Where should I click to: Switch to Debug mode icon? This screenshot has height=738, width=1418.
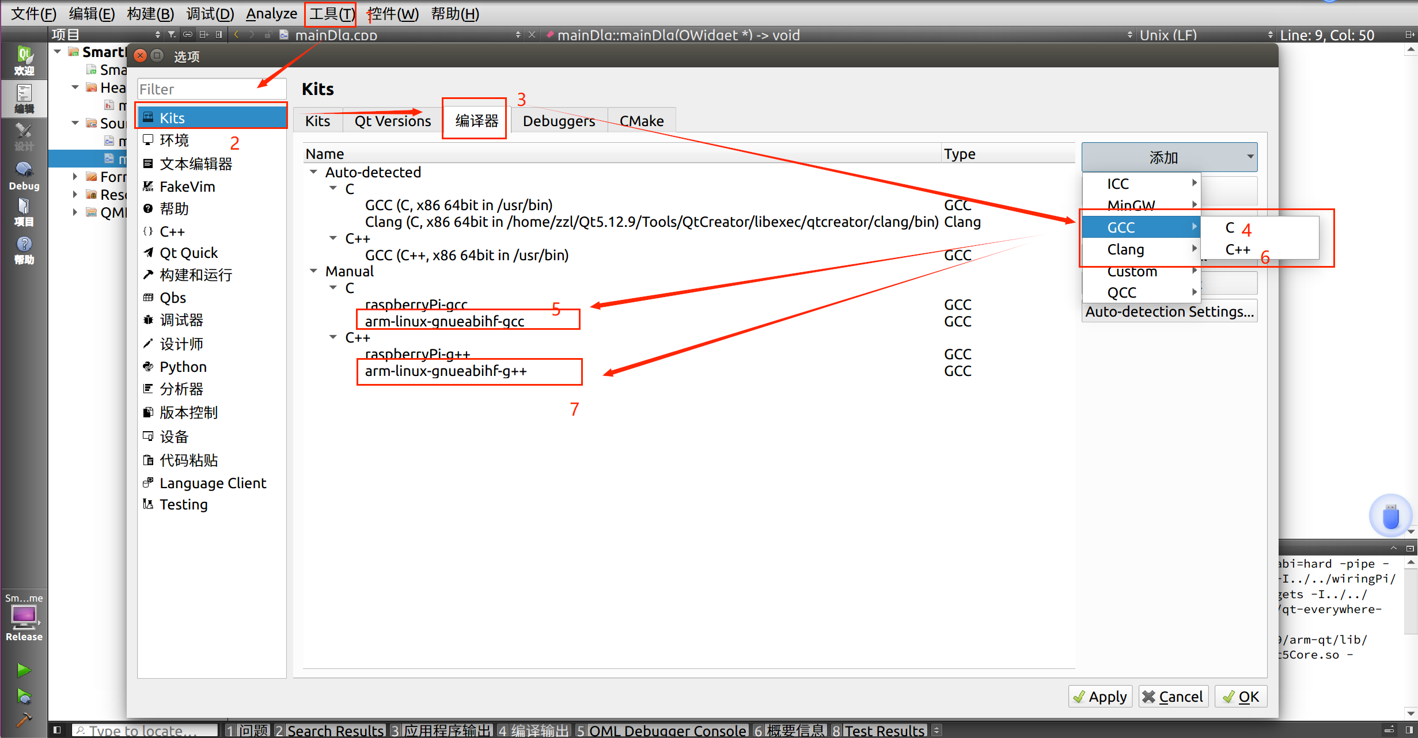point(24,175)
